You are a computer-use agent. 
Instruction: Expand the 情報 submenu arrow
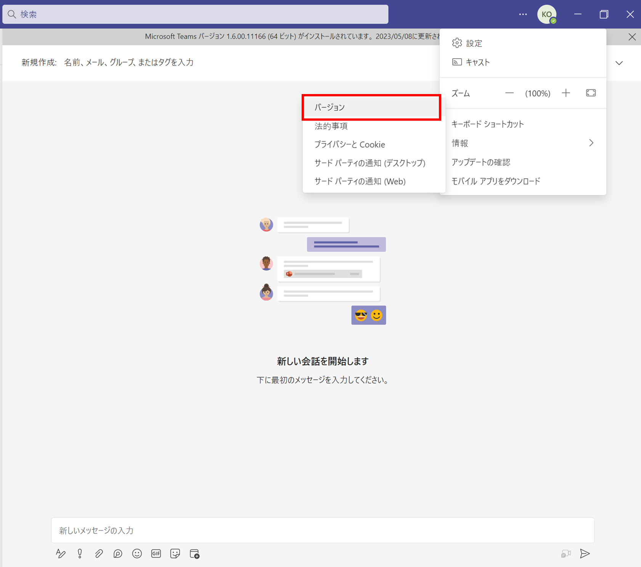click(x=591, y=143)
